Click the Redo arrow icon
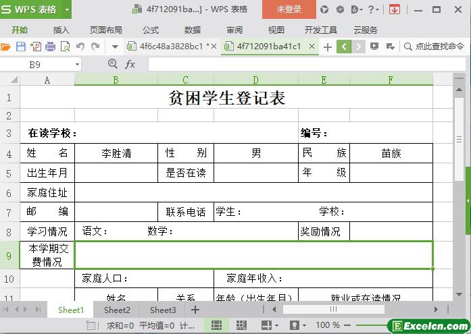The height and width of the screenshot is (334, 471). click(x=95, y=47)
